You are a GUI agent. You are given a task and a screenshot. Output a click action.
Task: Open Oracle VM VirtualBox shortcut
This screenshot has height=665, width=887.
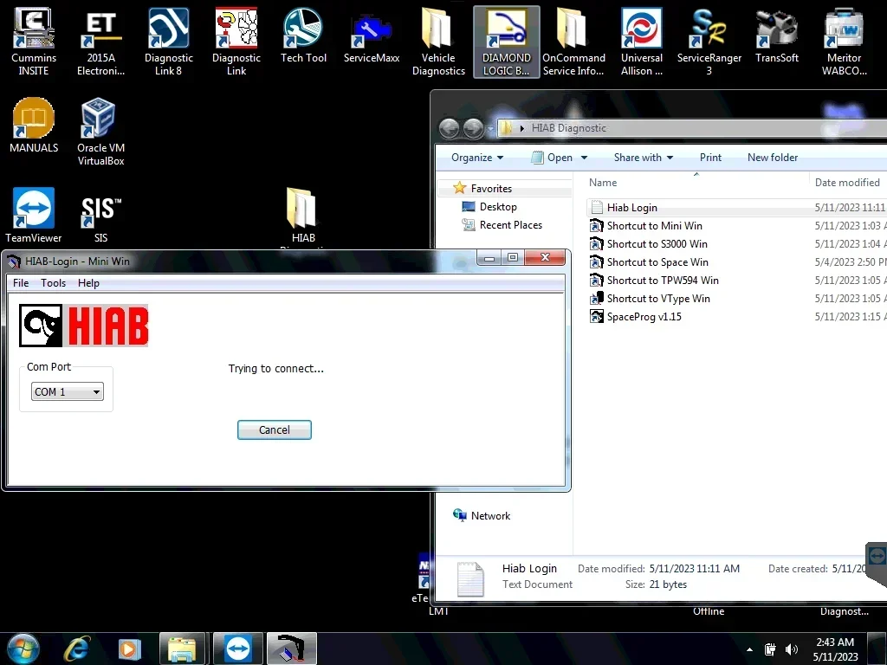tap(100, 132)
